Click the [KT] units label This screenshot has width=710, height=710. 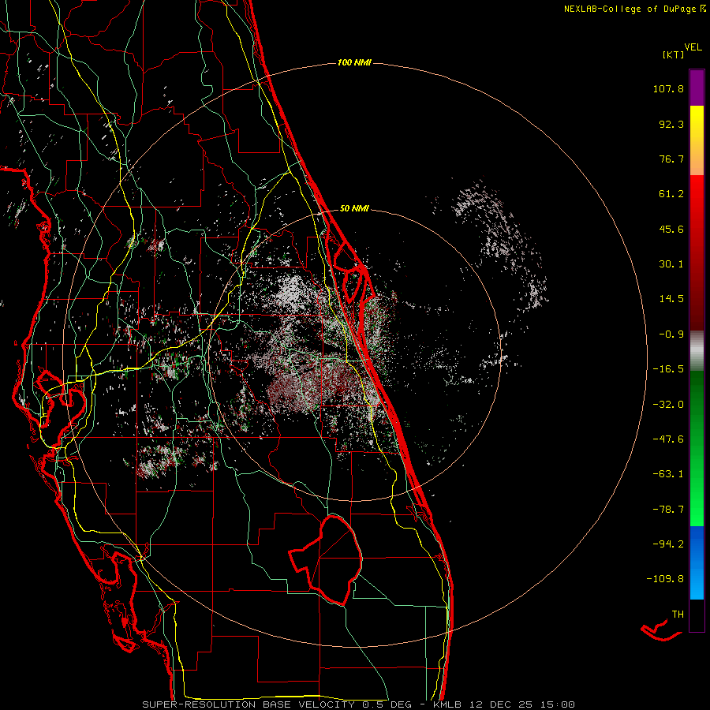[674, 54]
